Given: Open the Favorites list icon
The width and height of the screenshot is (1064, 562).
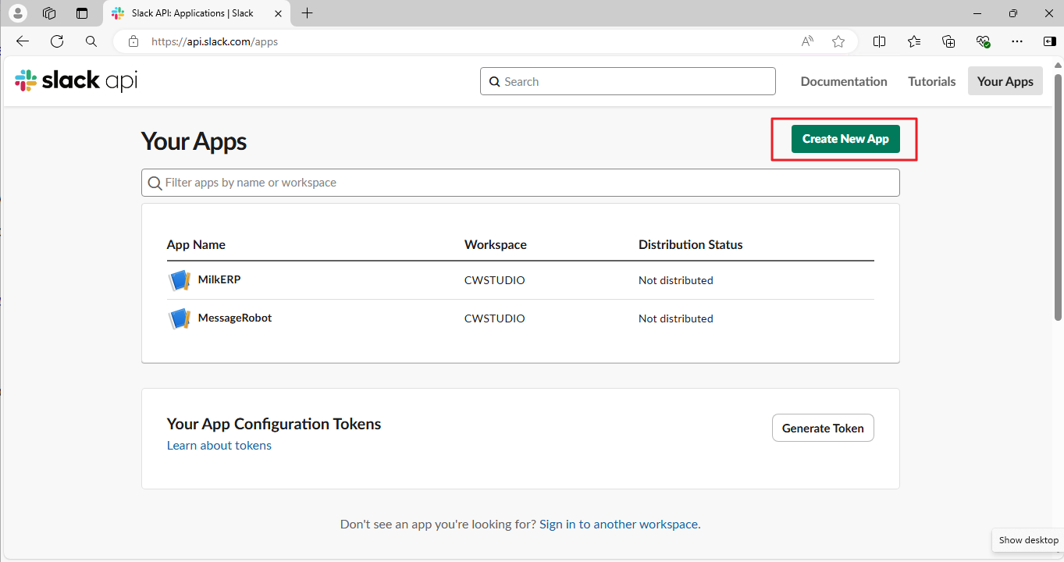Looking at the screenshot, I should coord(914,41).
